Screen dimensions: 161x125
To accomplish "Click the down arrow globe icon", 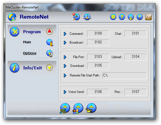I will [131, 17].
